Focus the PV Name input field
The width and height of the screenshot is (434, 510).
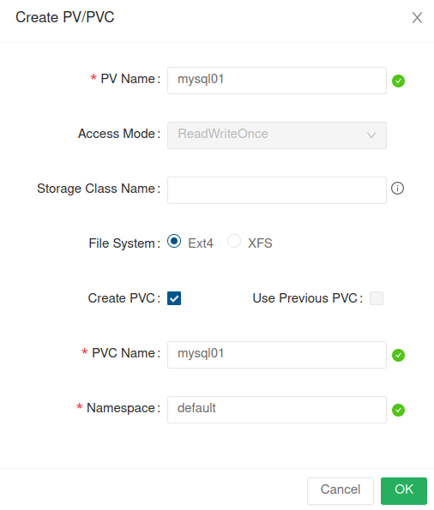[x=277, y=81]
